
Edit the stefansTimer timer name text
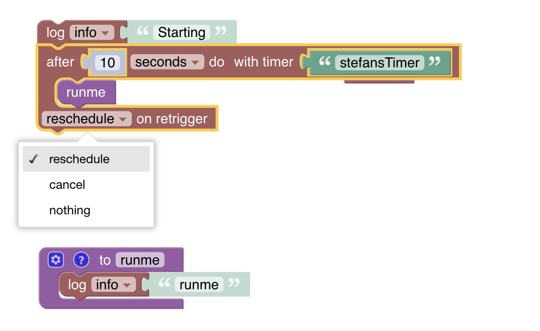point(378,62)
